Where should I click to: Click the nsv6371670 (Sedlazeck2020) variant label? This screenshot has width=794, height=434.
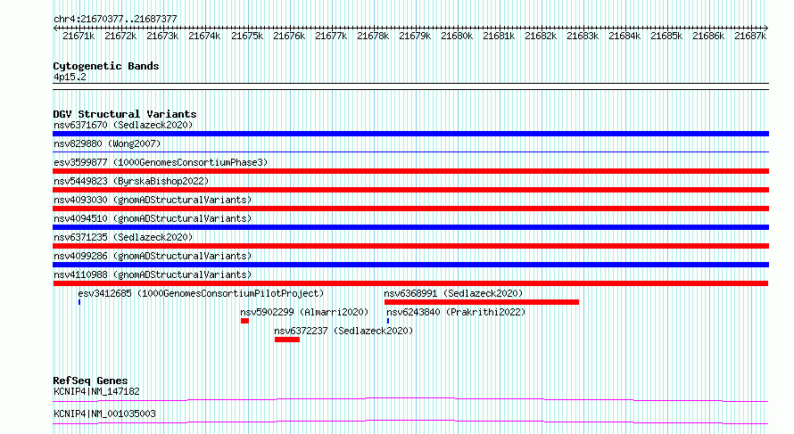123,125
